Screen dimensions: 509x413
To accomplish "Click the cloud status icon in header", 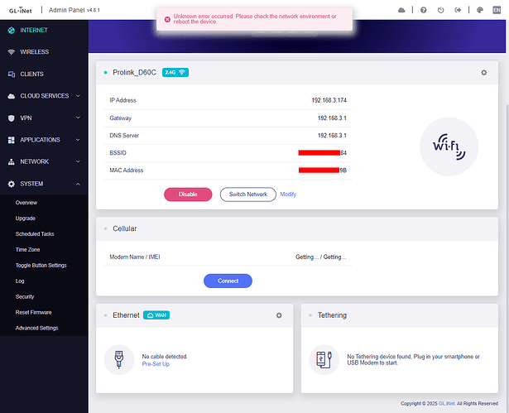I will point(402,10).
